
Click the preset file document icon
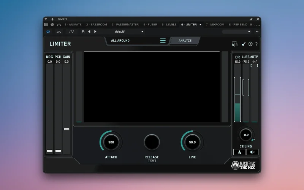coord(83,32)
